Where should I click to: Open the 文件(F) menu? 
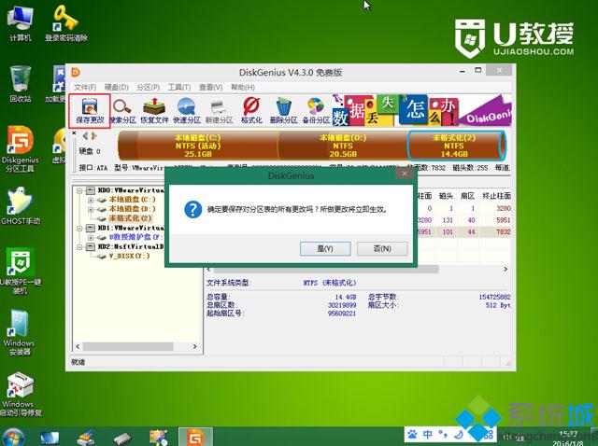coord(85,87)
